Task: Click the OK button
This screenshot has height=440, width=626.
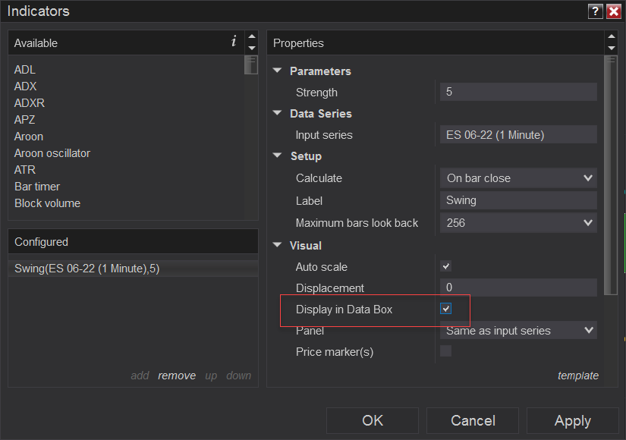Action: pos(373,420)
